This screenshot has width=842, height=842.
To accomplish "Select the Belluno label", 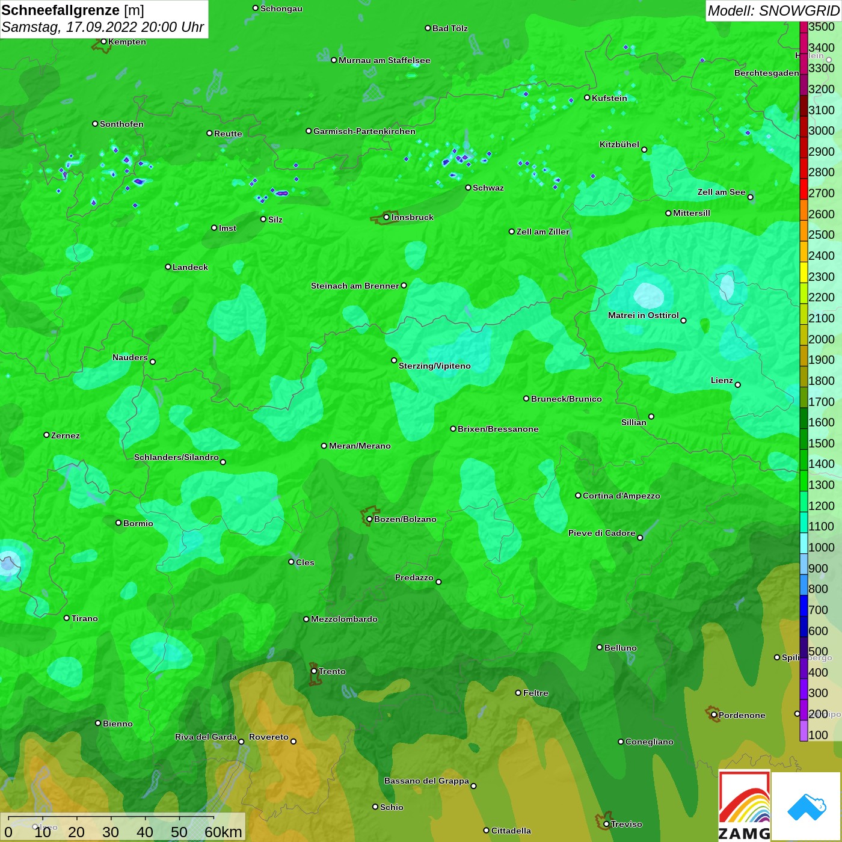I will 620,648.
